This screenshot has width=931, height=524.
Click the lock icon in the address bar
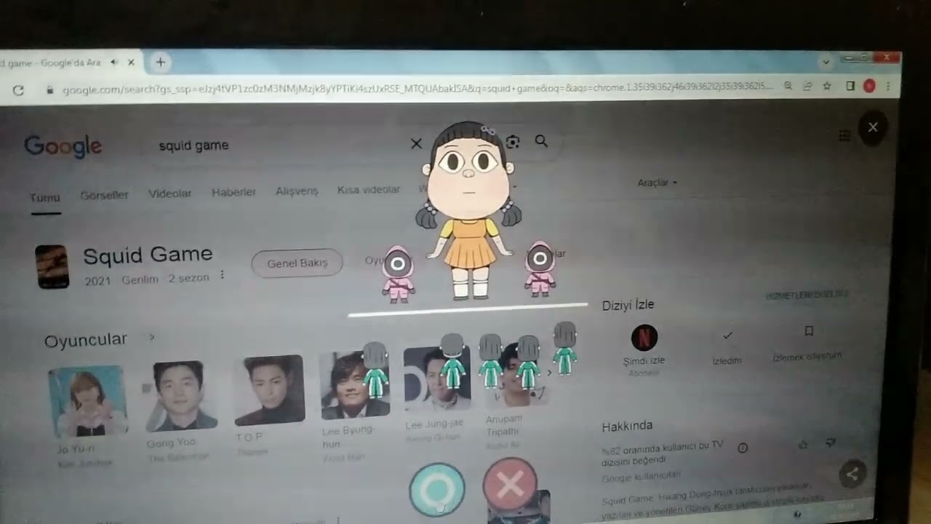point(50,90)
